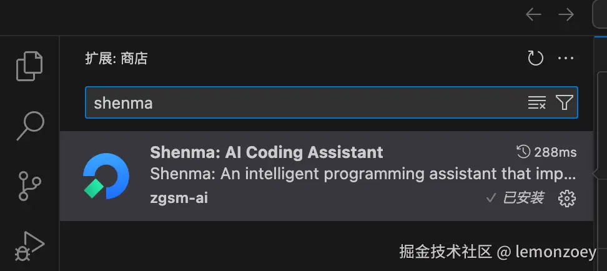Screen dimensions: 607x271
Task: Navigate back with the left arrow
Action: [x=533, y=14]
